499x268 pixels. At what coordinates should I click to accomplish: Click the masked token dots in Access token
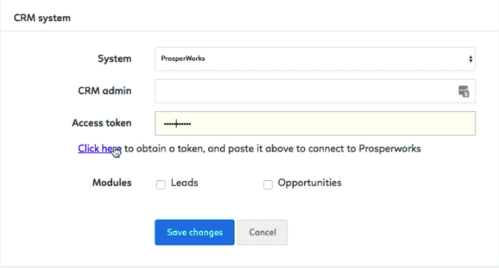click(x=177, y=124)
